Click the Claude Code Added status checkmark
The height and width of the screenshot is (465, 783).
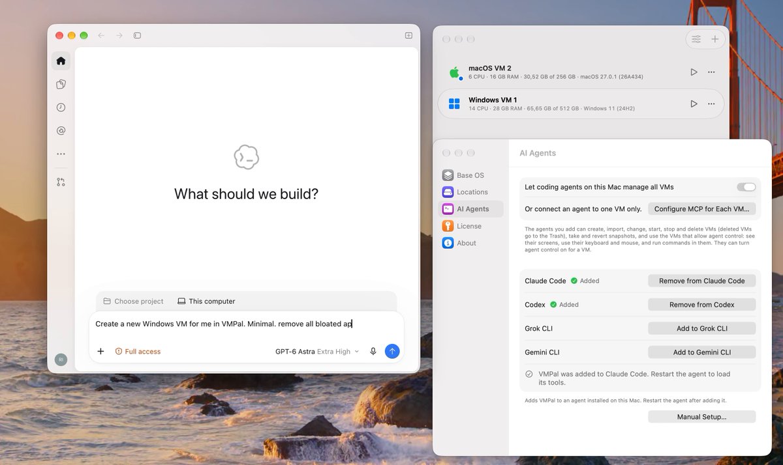coord(574,281)
